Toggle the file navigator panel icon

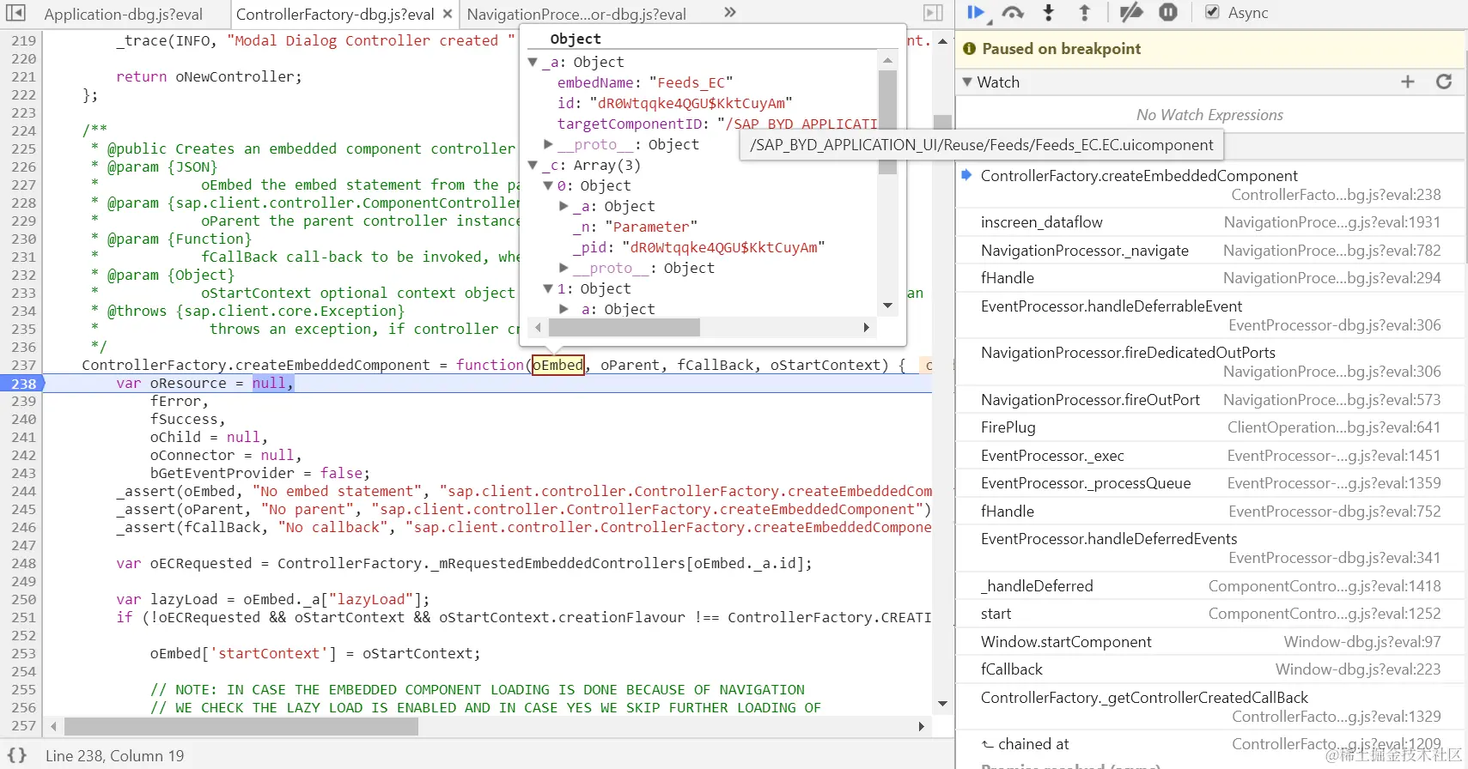[x=15, y=13]
